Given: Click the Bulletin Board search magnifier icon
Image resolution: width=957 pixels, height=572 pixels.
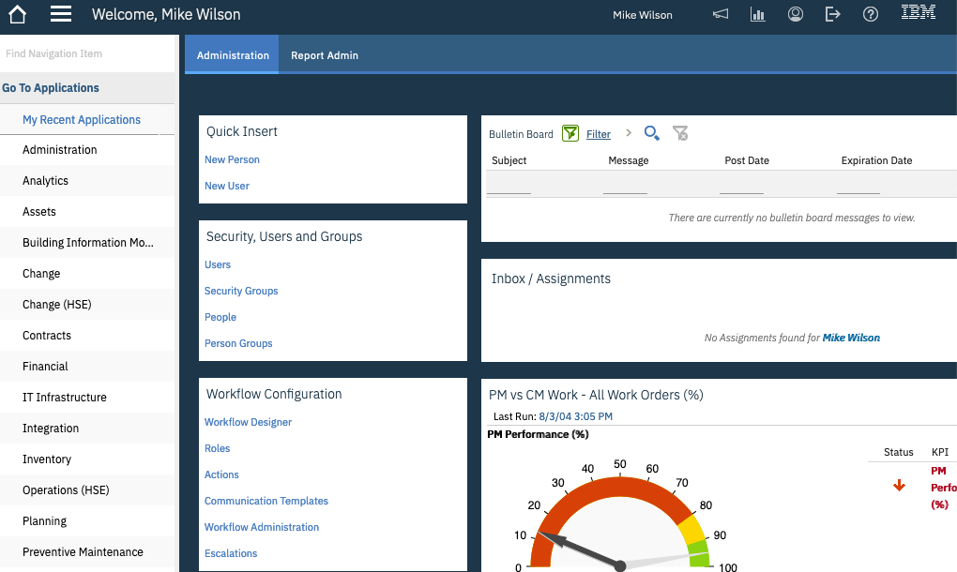Looking at the screenshot, I should click(652, 133).
